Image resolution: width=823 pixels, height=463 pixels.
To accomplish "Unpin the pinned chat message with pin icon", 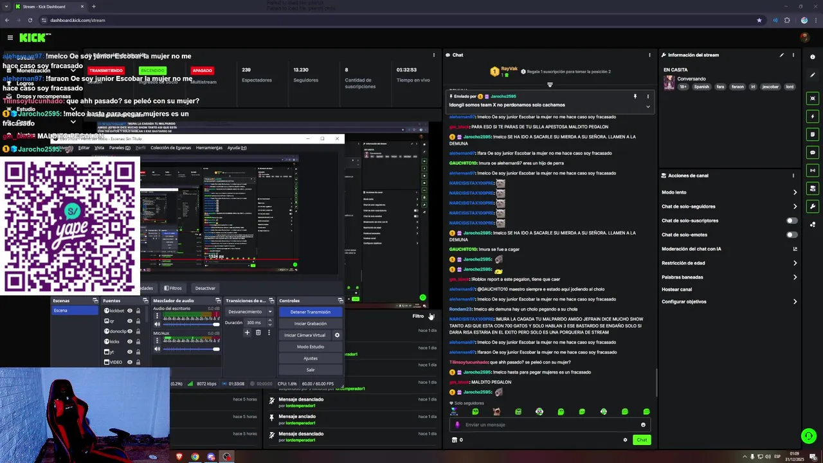I will pyautogui.click(x=635, y=96).
